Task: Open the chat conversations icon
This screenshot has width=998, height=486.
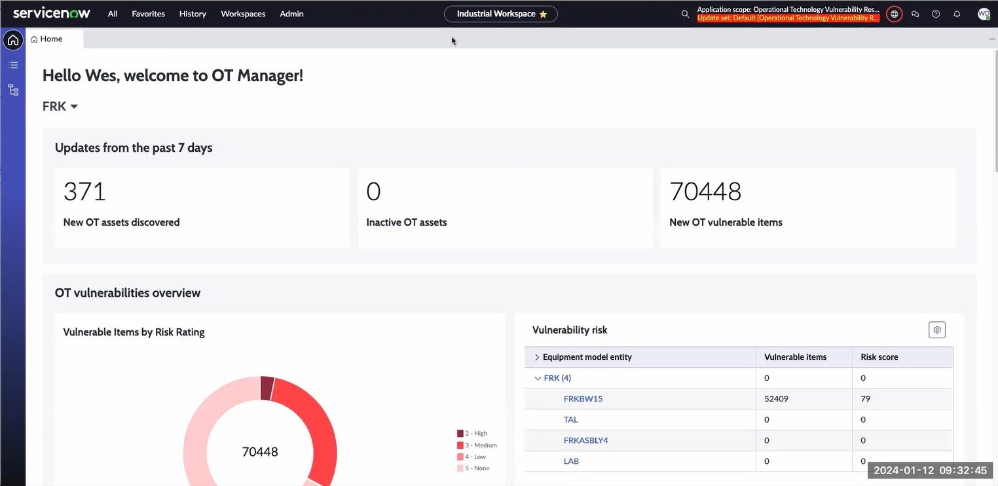Action: pos(915,14)
